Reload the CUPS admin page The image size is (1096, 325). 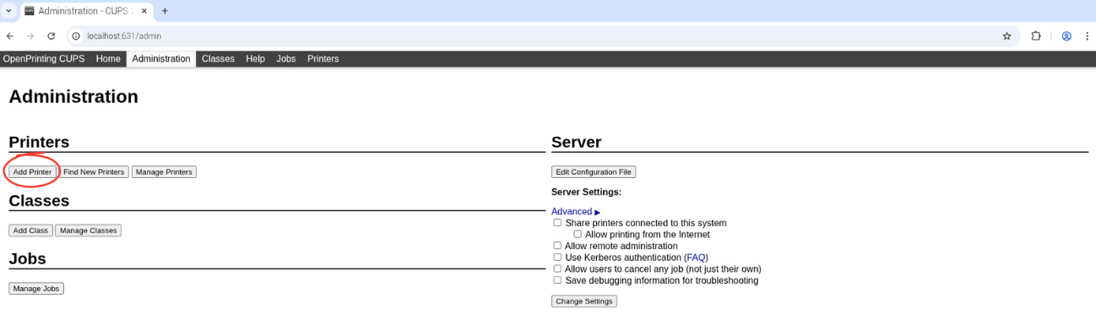tap(51, 36)
